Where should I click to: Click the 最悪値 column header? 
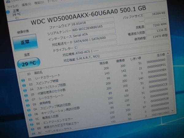click(x=120, y=60)
